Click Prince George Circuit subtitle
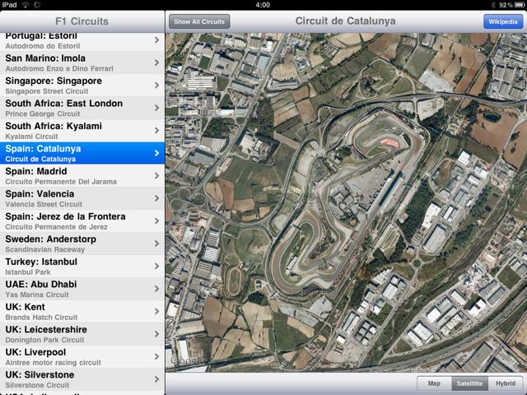Screen dimensions: 527x395 (43, 114)
